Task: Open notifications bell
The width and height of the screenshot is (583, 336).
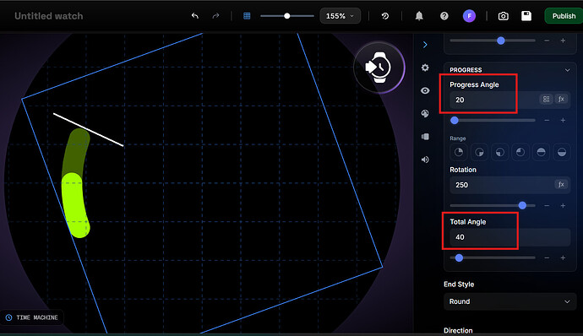Action: click(419, 16)
